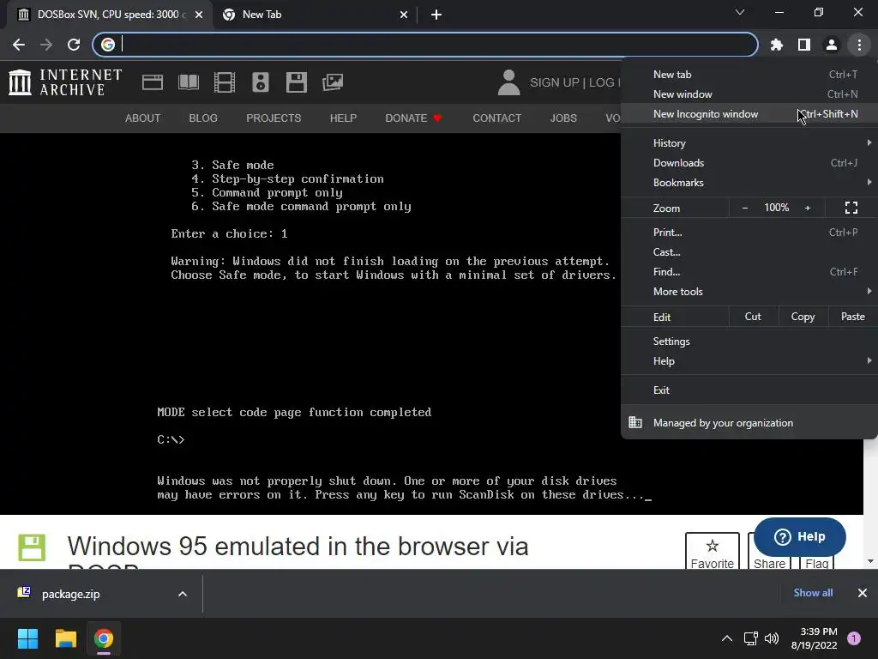The width and height of the screenshot is (878, 659).
Task: Switch to the New Tab tab
Action: (x=316, y=15)
